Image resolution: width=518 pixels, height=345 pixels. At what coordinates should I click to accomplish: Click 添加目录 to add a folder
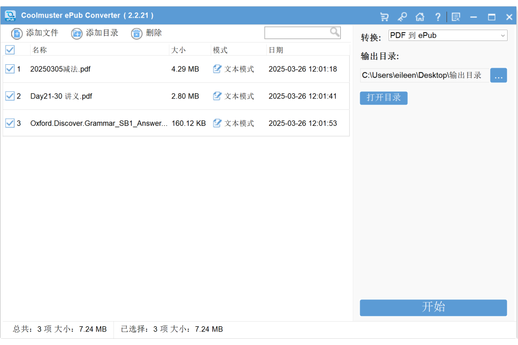coord(95,33)
